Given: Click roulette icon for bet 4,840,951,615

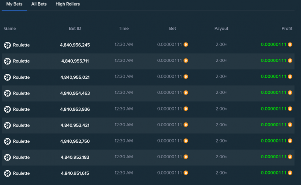Looking at the screenshot, I should [x=8, y=173].
